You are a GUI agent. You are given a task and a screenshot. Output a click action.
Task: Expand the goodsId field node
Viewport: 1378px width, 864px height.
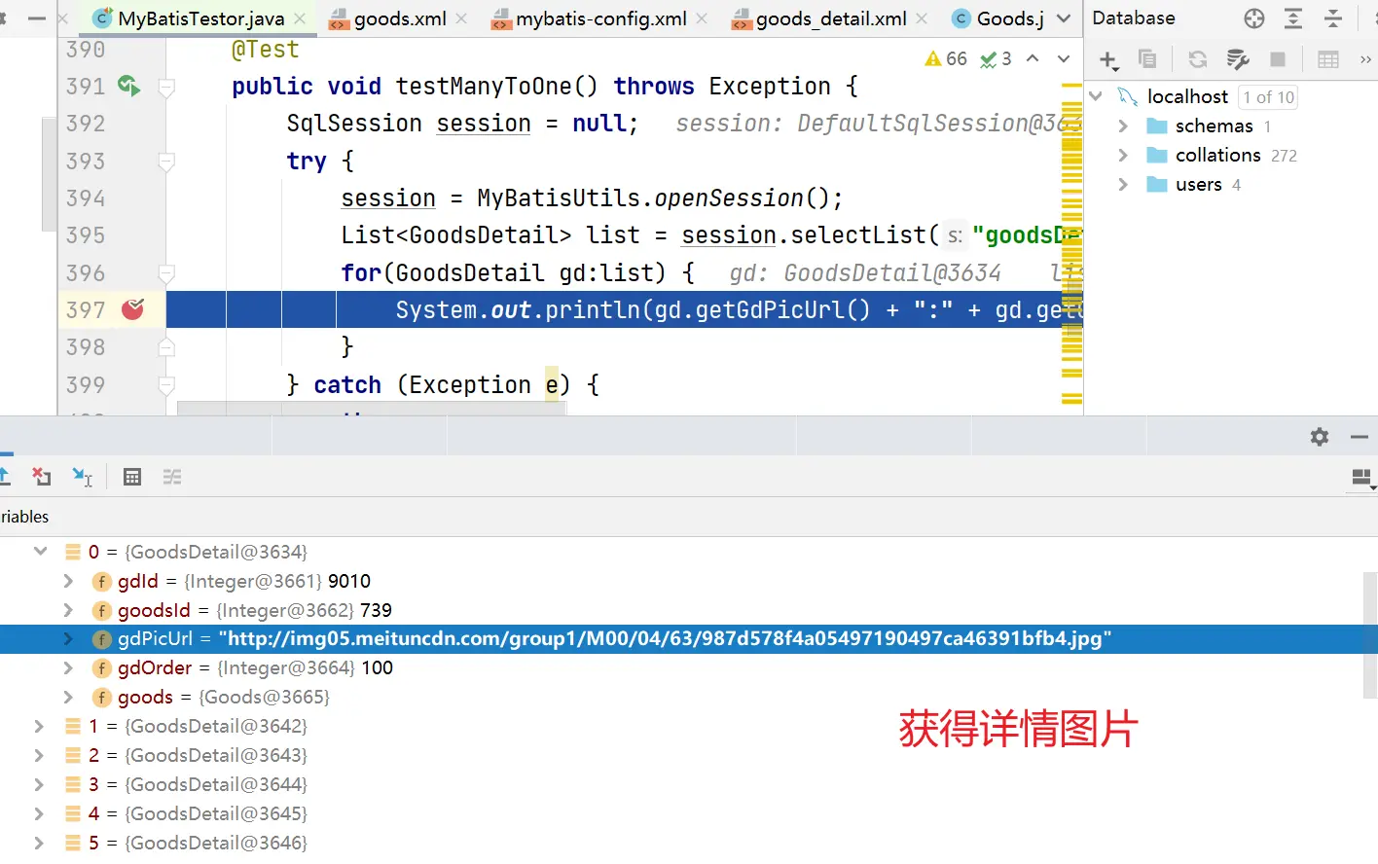pyautogui.click(x=68, y=610)
